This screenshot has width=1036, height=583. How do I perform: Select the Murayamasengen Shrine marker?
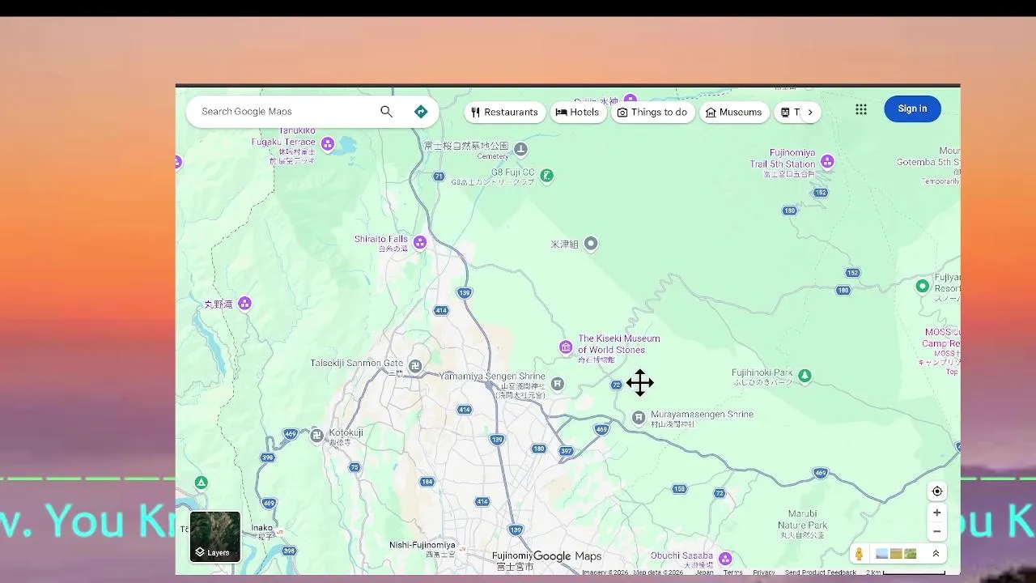coord(639,417)
